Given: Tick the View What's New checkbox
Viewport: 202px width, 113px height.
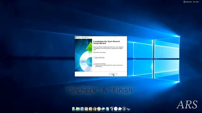Looking at the screenshot, I should 94,58.
